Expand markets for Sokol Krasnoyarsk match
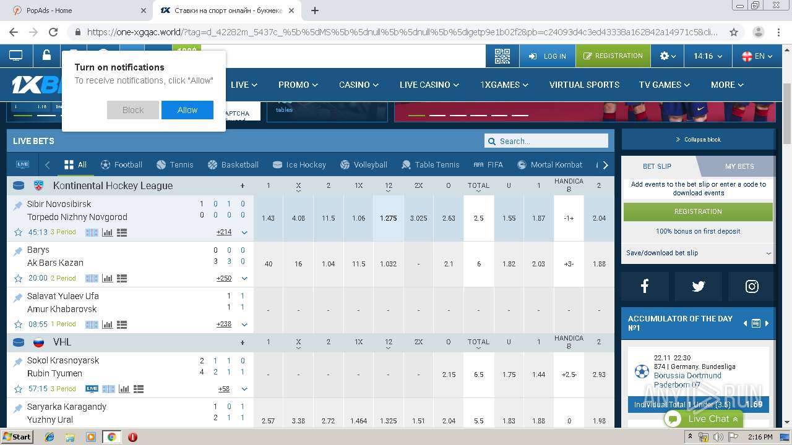Image resolution: width=792 pixels, height=445 pixels. coord(244,389)
